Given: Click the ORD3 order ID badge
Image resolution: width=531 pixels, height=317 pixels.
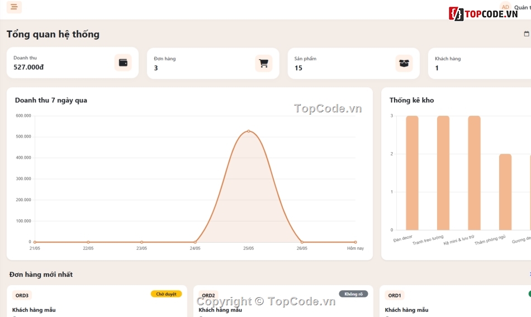Looking at the screenshot, I should [22, 295].
